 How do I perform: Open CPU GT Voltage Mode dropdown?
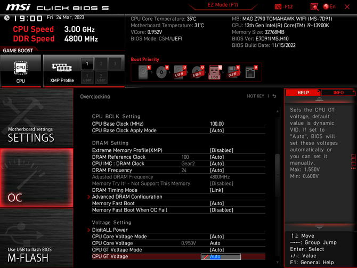click(x=217, y=249)
